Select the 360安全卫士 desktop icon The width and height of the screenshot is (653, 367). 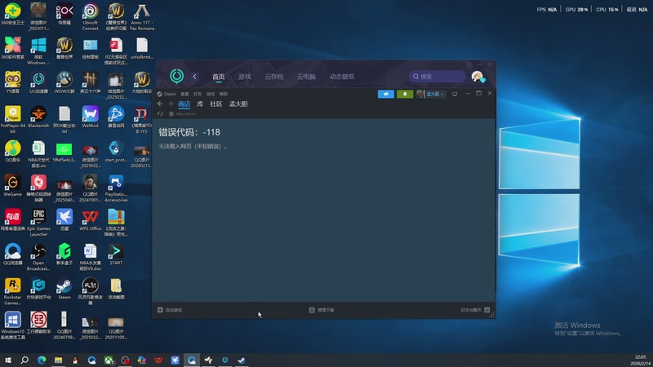[x=13, y=14]
